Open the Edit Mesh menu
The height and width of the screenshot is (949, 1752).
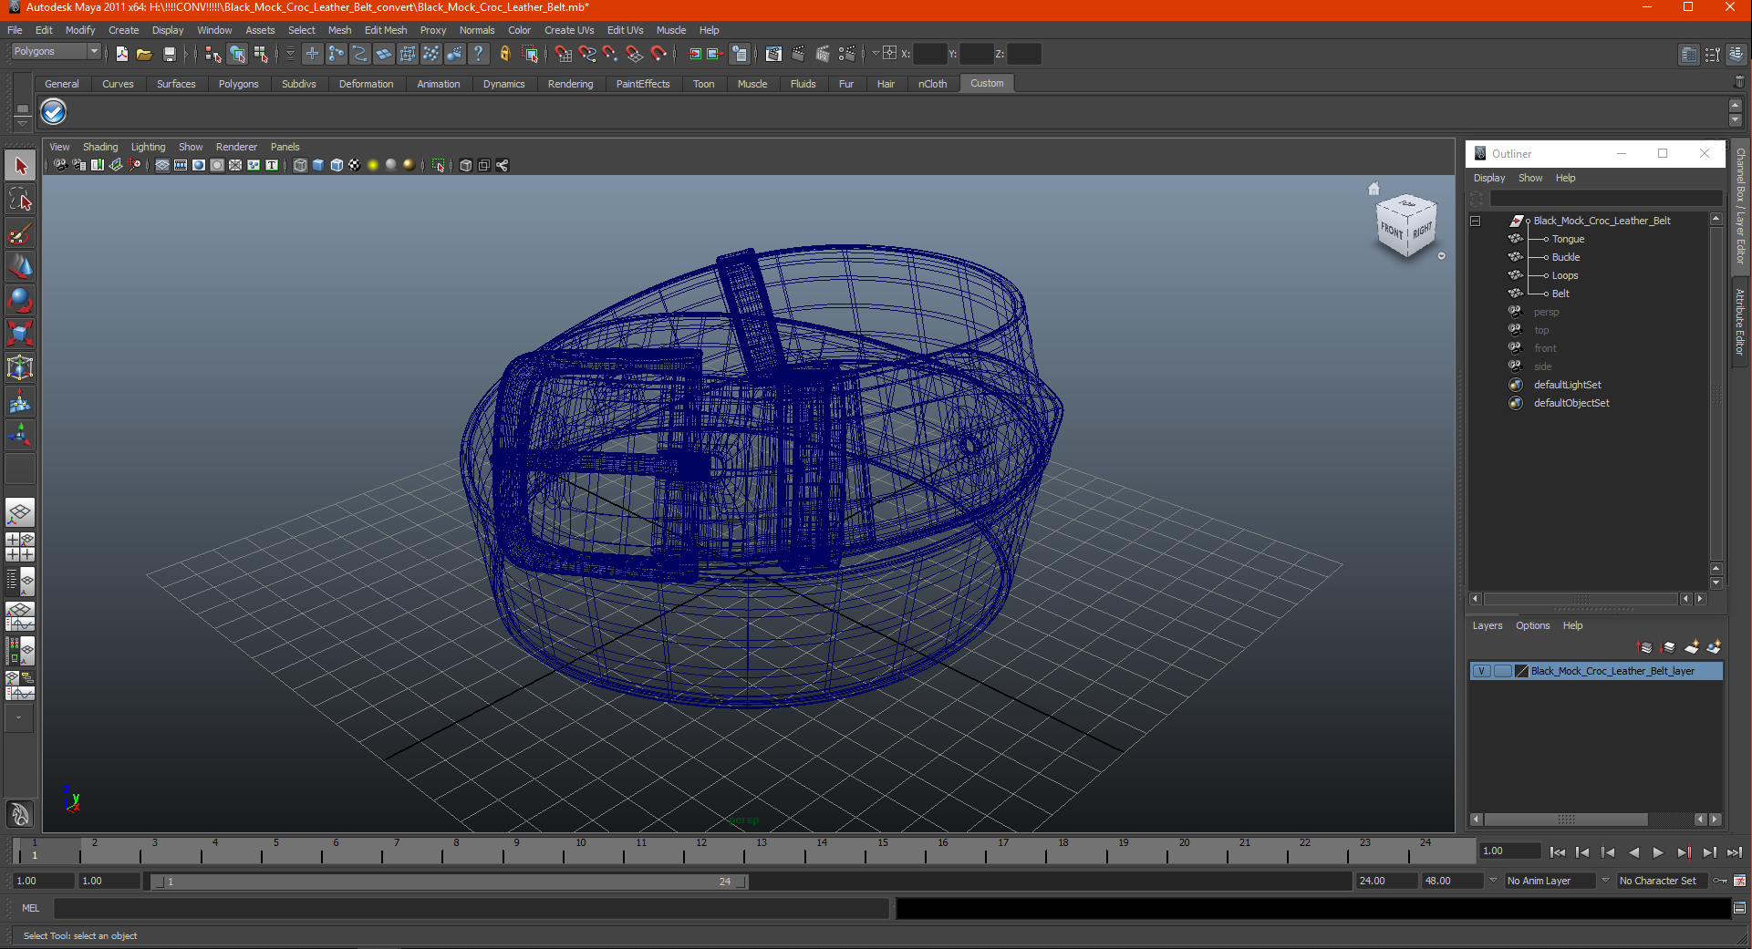point(386,30)
